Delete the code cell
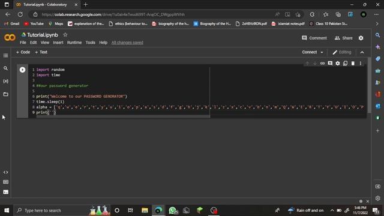This screenshot has height=216, width=384. (353, 64)
